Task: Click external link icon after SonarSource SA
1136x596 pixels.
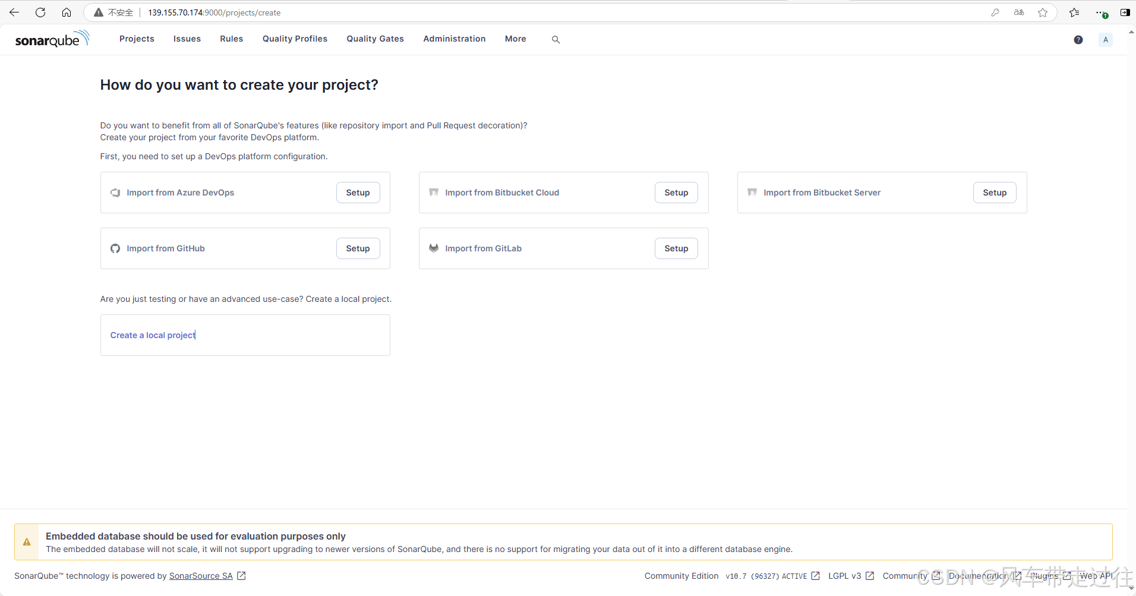Action: click(241, 576)
